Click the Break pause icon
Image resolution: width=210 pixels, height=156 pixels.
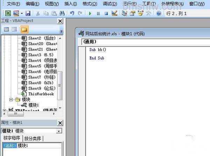tap(98, 13)
